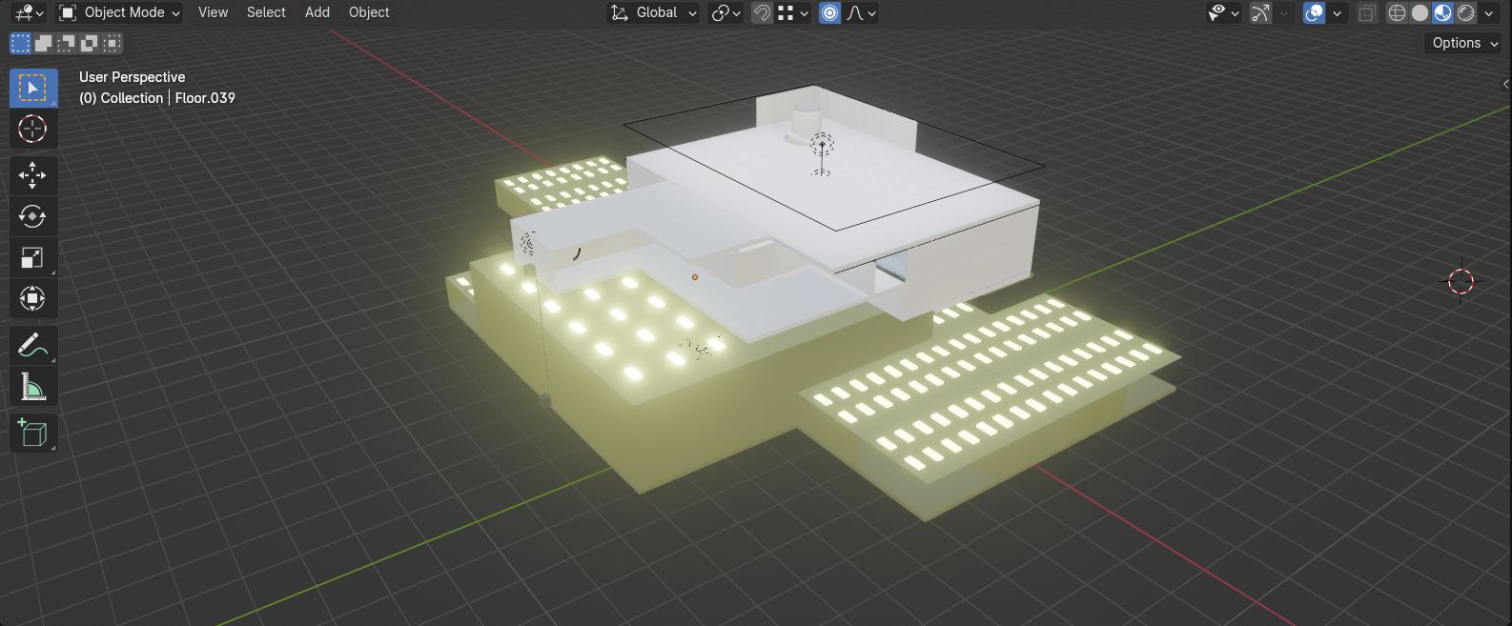The image size is (1512, 626).
Task: Toggle proportional editing button
Action: point(830,12)
